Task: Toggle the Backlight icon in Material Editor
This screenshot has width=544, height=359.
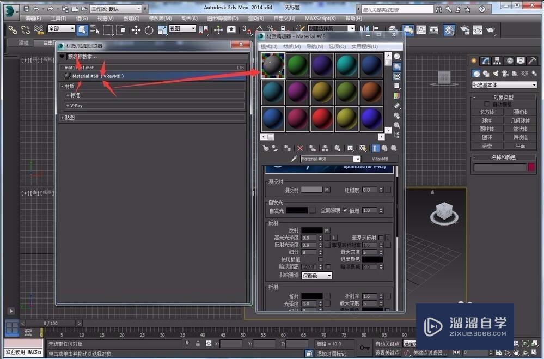Action: point(397,66)
